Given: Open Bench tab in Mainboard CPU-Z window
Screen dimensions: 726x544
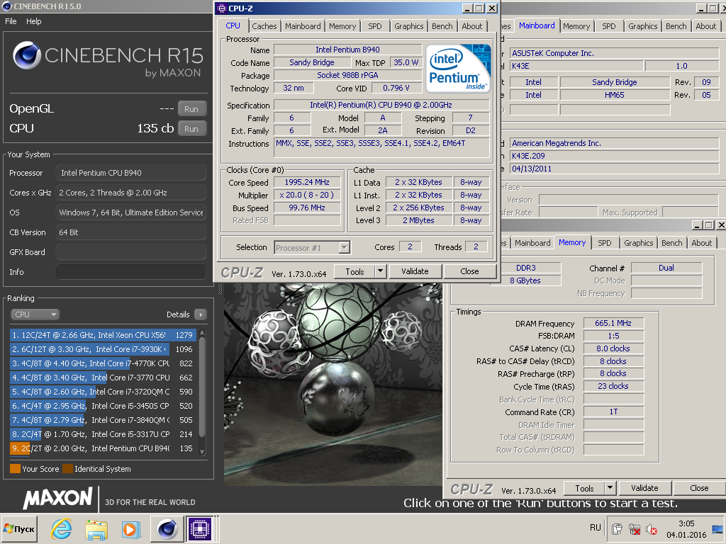Looking at the screenshot, I should 676,26.
